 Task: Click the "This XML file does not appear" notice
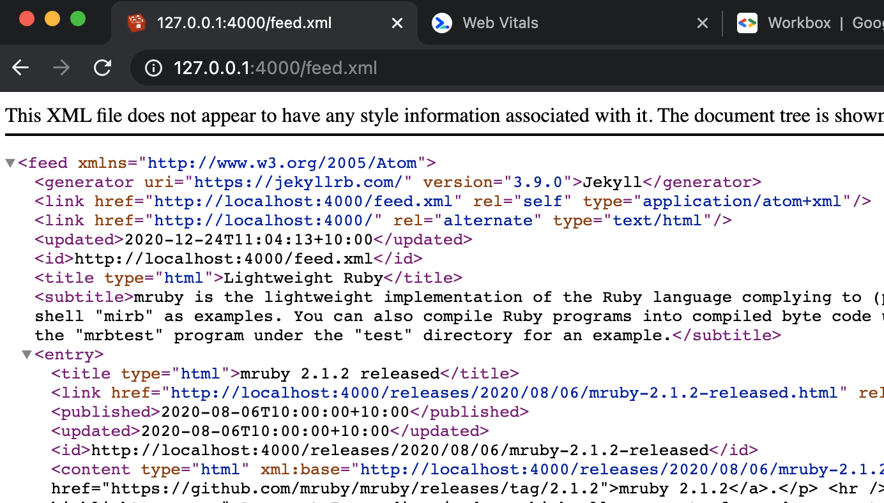point(445,116)
